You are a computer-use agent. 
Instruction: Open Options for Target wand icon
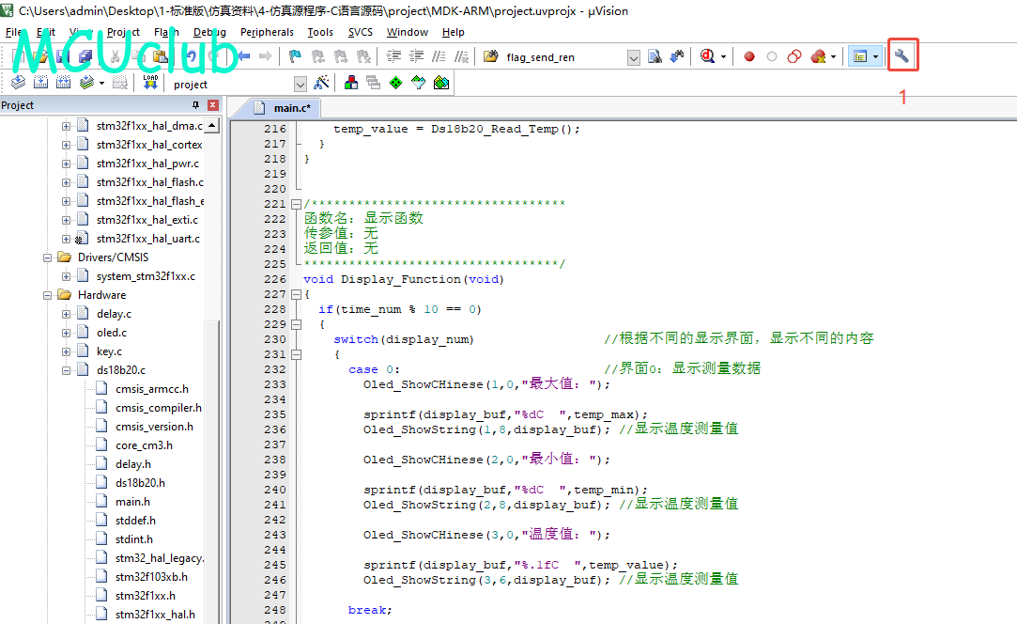point(321,83)
